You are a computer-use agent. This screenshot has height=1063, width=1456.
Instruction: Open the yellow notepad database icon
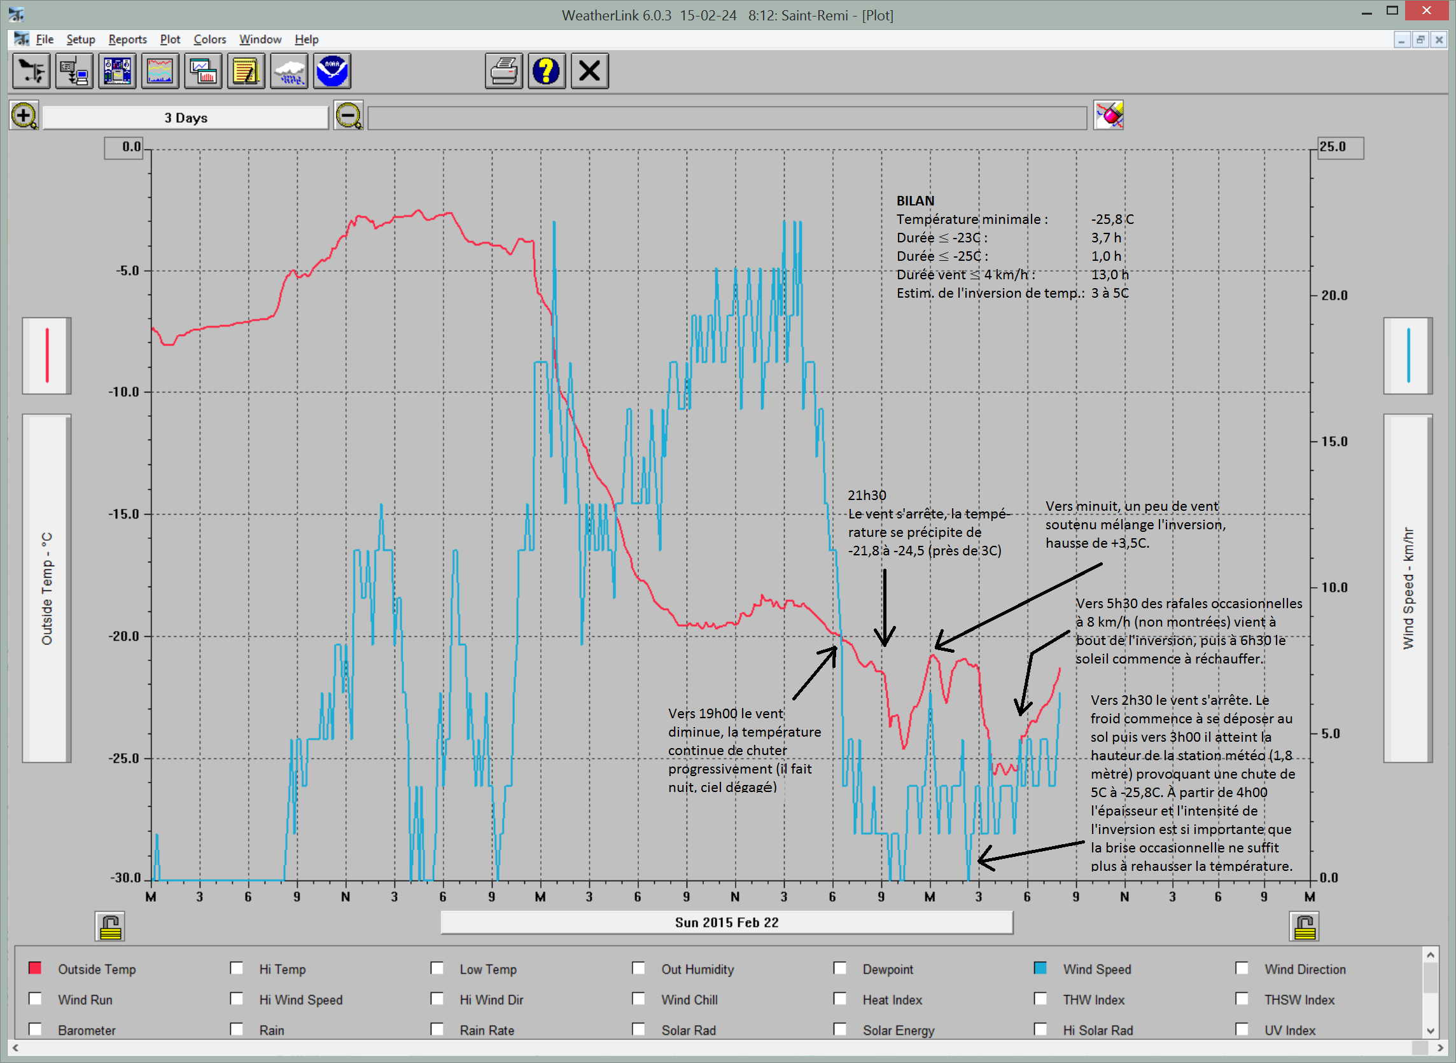click(246, 71)
